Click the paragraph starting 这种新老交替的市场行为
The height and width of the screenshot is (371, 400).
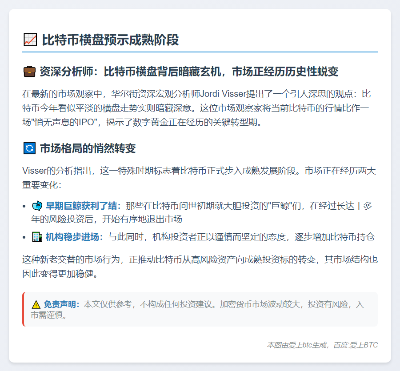pyautogui.click(x=200, y=267)
